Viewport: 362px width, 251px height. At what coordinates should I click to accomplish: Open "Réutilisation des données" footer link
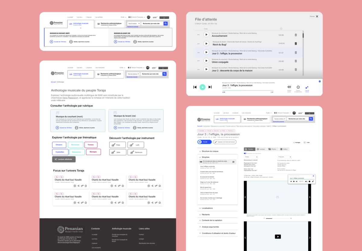(x=147, y=243)
